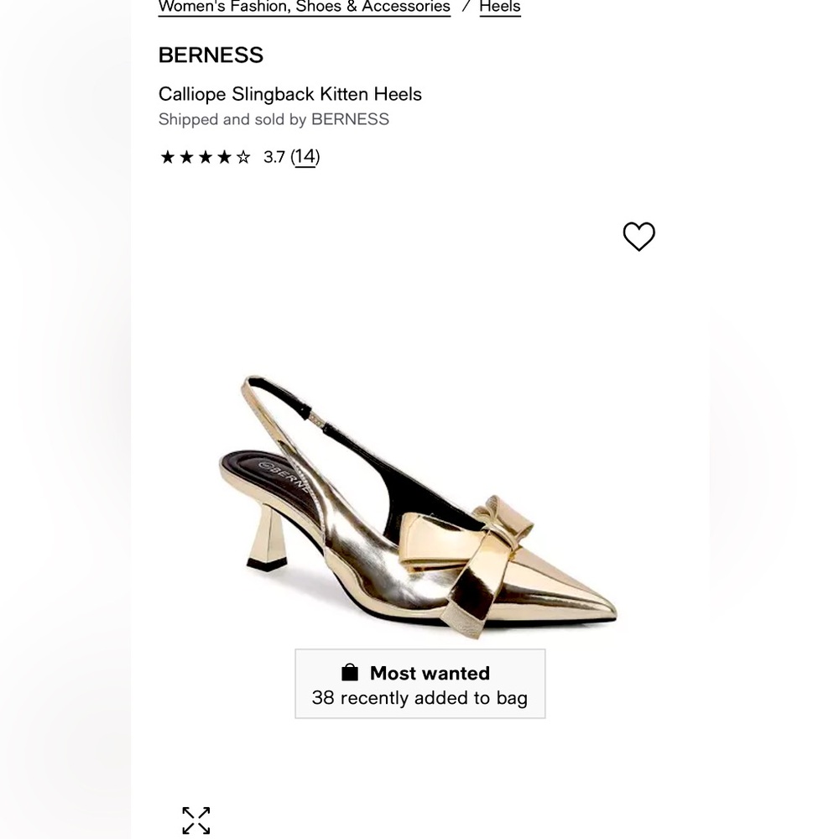
Task: Tap the third star in the rating row
Action: pos(205,156)
